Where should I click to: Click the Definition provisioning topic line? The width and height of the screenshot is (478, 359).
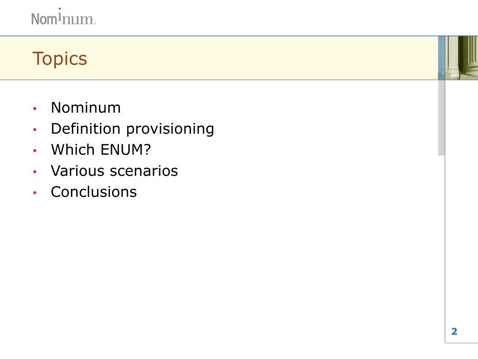[133, 129]
